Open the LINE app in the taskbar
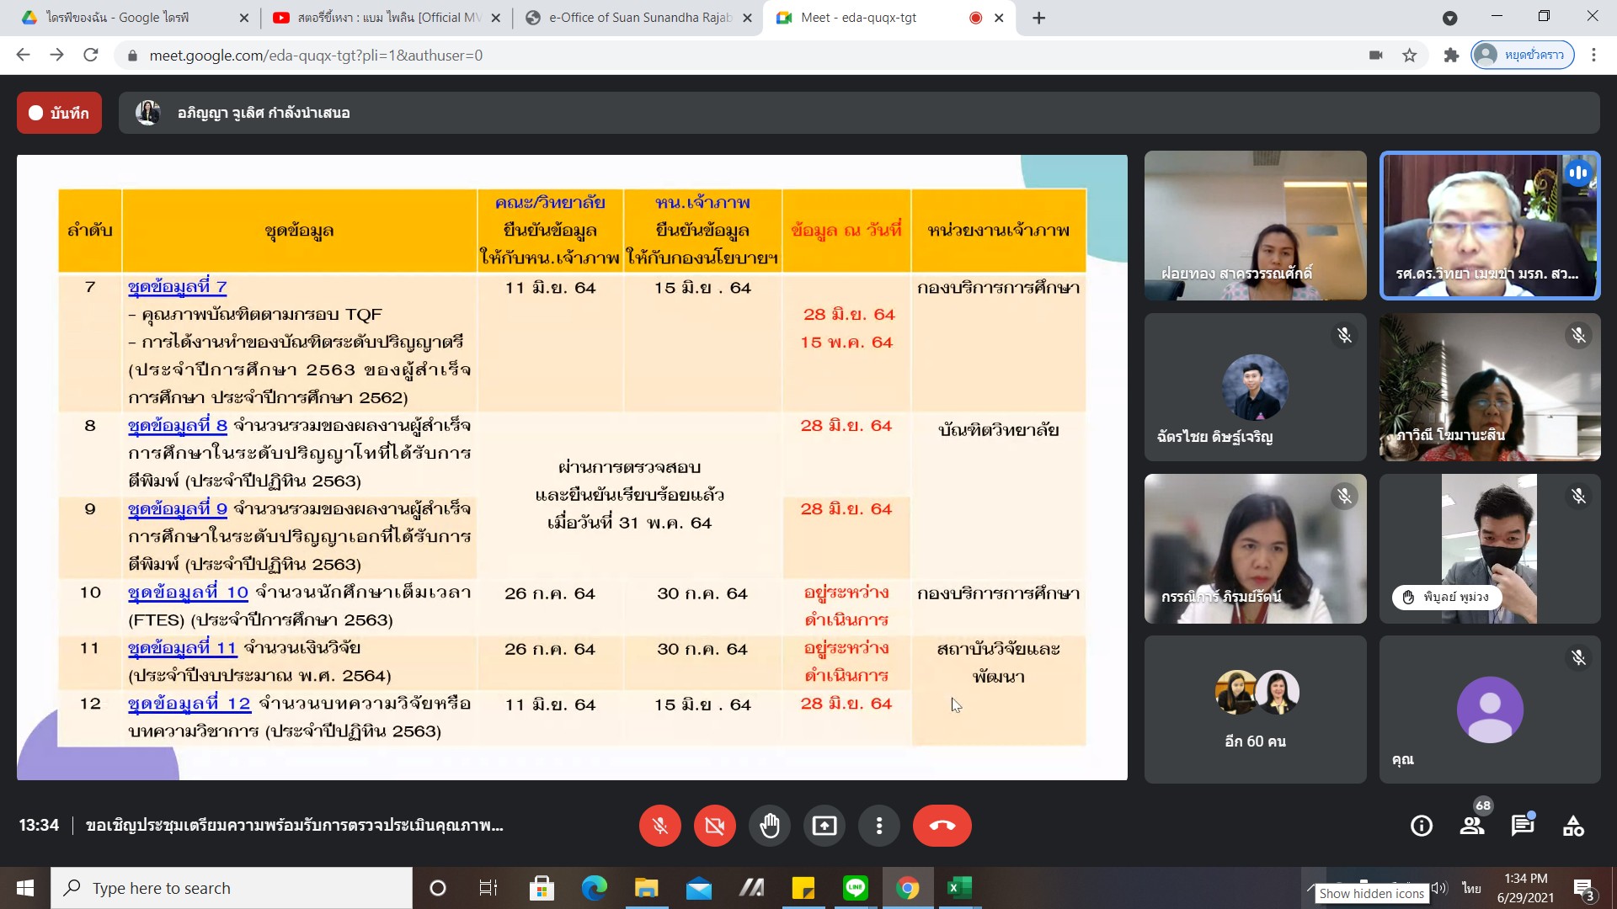1617x909 pixels. click(x=855, y=888)
